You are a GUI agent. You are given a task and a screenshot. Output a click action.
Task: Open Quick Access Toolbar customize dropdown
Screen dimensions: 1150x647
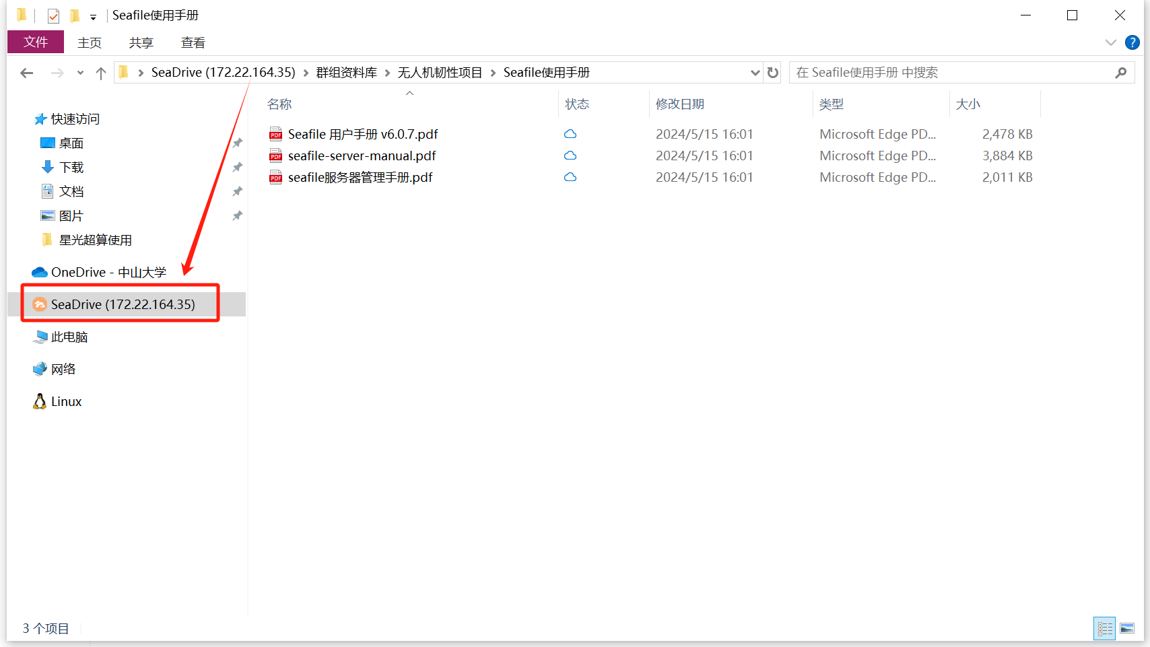tap(93, 17)
